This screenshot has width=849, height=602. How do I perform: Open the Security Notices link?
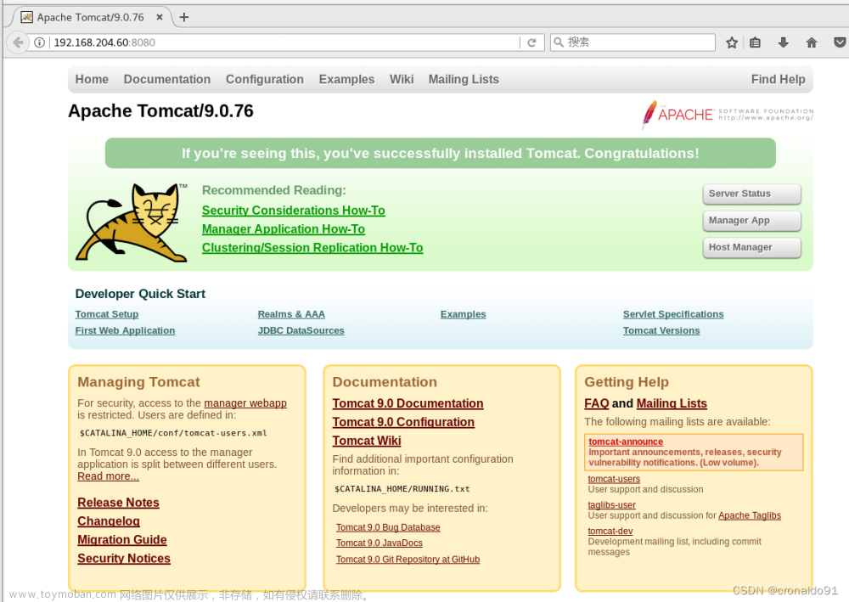point(123,559)
